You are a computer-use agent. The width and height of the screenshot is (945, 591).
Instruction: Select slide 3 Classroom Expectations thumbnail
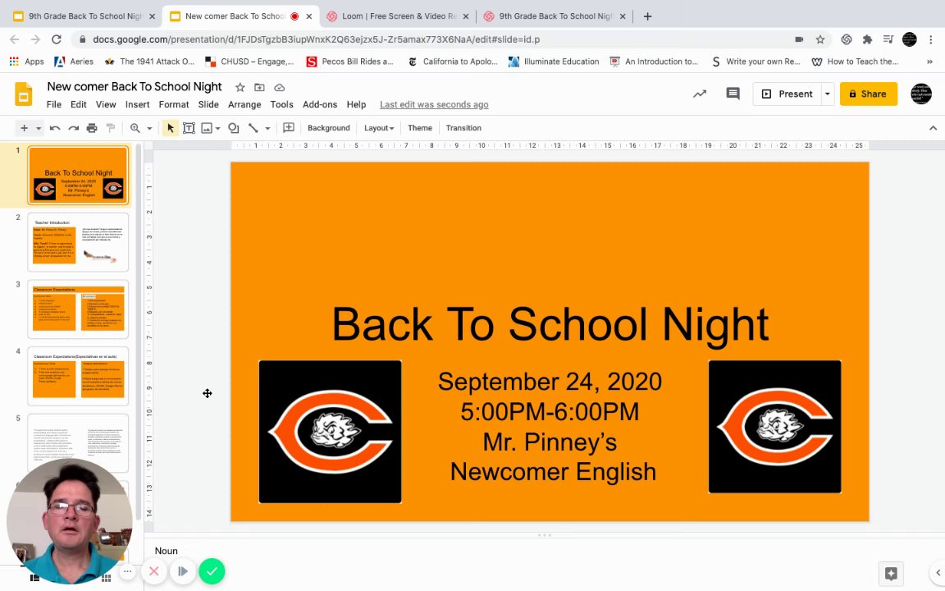tap(79, 309)
